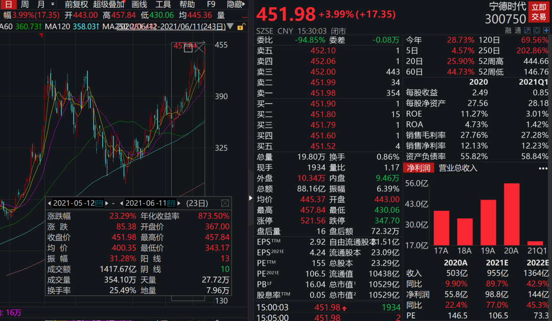Click the 21Q1 net profit bar
The width and height of the screenshot is (552, 321).
point(535,243)
